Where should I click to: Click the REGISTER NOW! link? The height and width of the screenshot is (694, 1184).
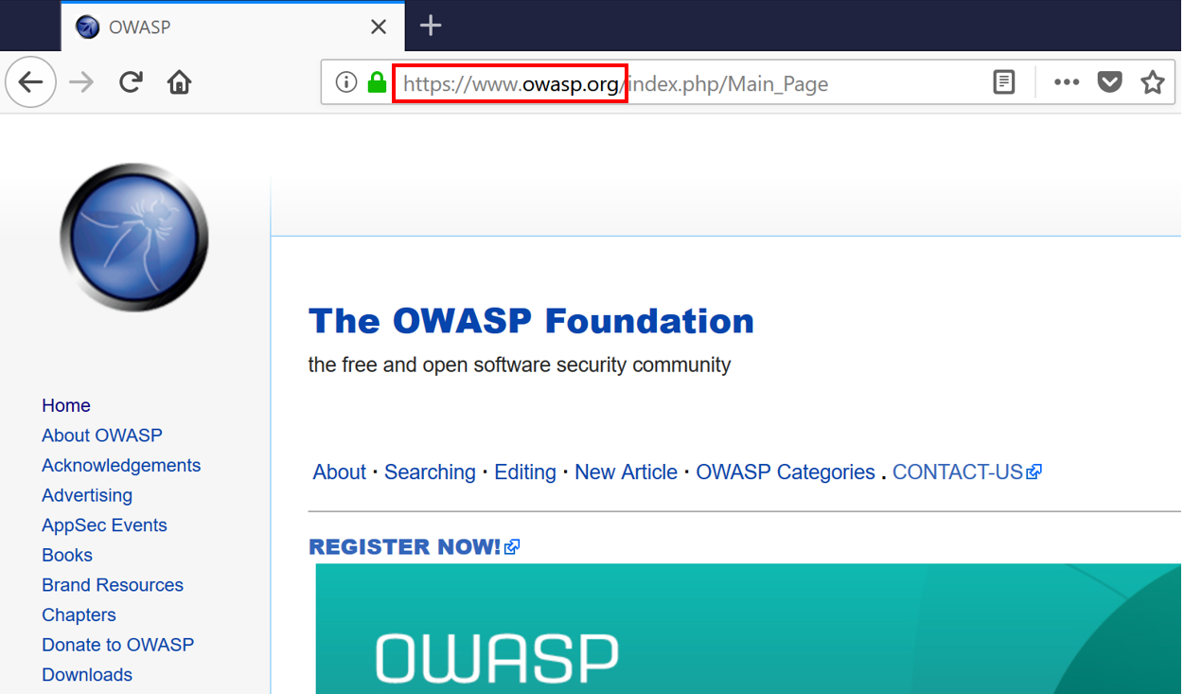pos(415,547)
